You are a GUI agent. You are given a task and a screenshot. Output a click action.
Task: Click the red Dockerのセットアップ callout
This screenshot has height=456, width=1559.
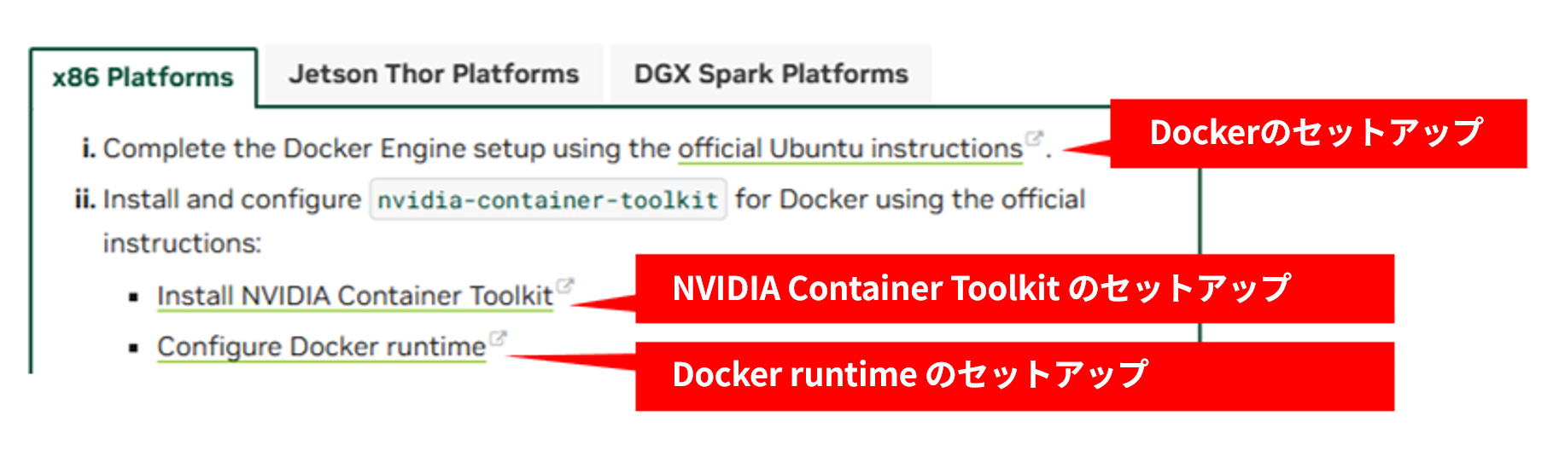1318,133
